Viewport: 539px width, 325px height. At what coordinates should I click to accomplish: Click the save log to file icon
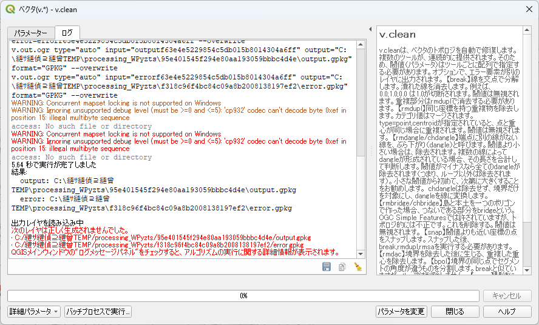point(327,267)
